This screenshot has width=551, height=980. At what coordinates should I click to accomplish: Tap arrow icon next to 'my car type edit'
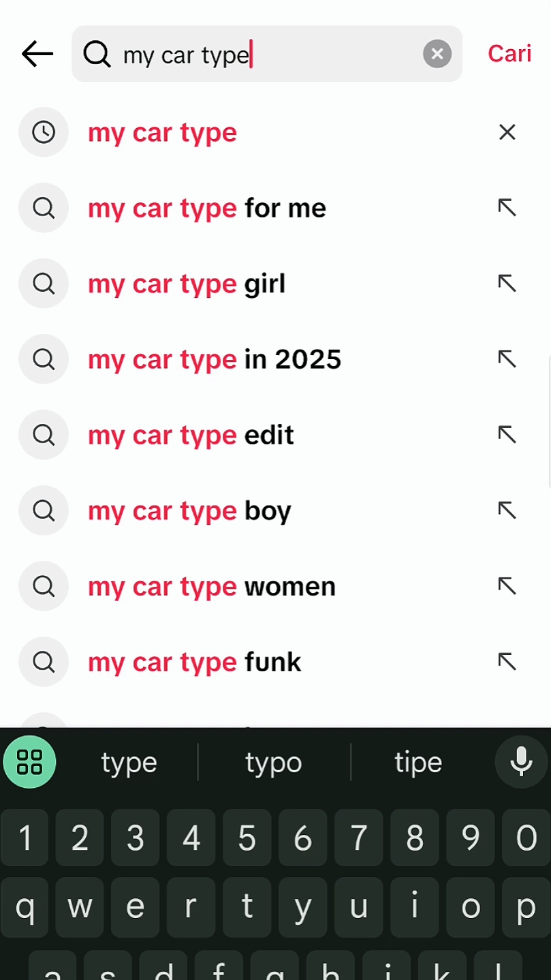point(507,435)
